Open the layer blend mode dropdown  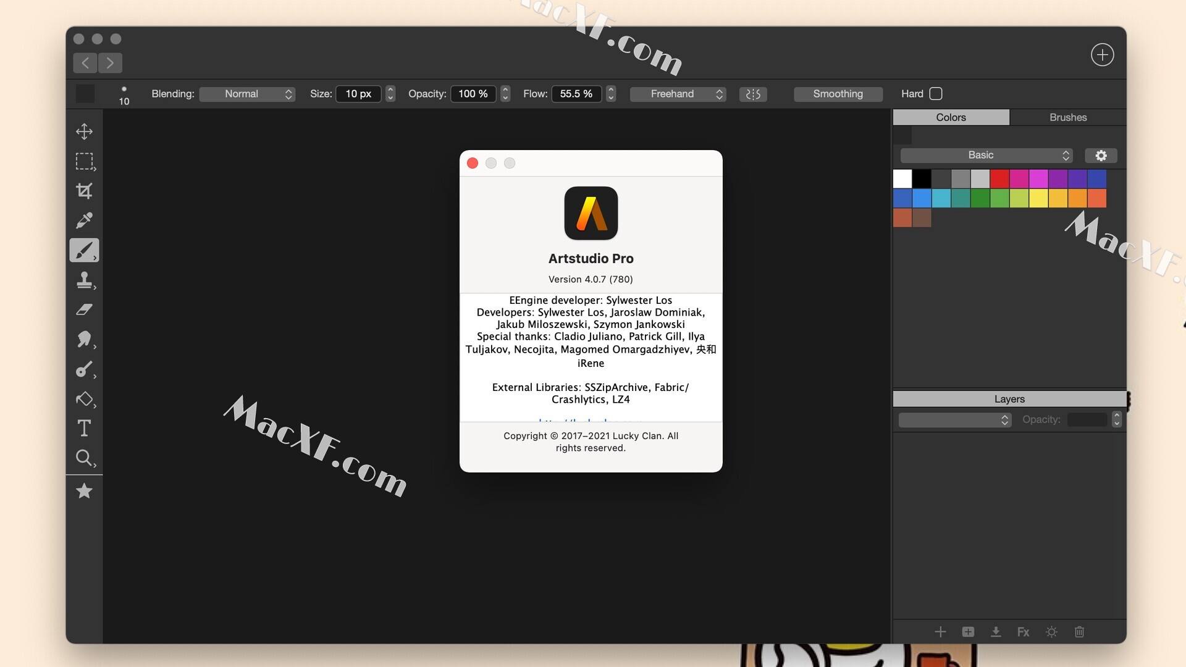click(x=955, y=420)
